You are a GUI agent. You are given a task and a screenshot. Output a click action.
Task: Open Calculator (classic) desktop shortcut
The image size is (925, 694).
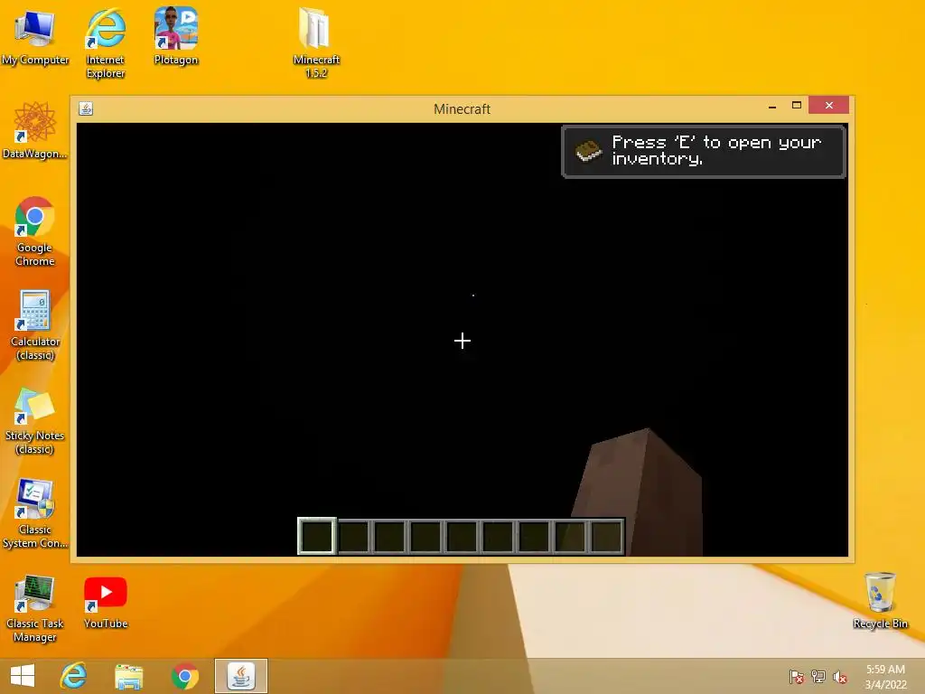(35, 324)
